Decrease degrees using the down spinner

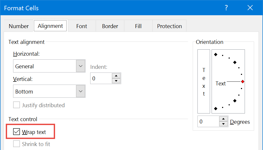[223, 124]
